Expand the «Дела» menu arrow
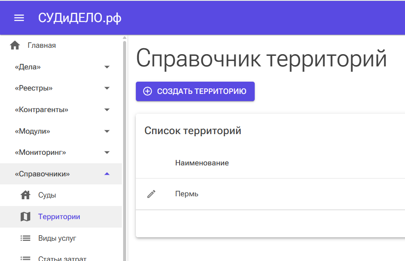The width and height of the screenshot is (405, 261). click(x=107, y=67)
